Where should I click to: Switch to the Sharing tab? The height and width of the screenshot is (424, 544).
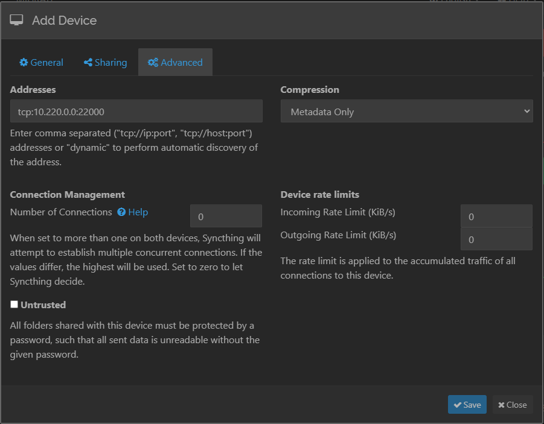tap(105, 63)
